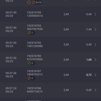This screenshot has height=101, width=101.
Task: Click the bonus badge with 1 in 09:57:40 row
Action: coord(31,33)
